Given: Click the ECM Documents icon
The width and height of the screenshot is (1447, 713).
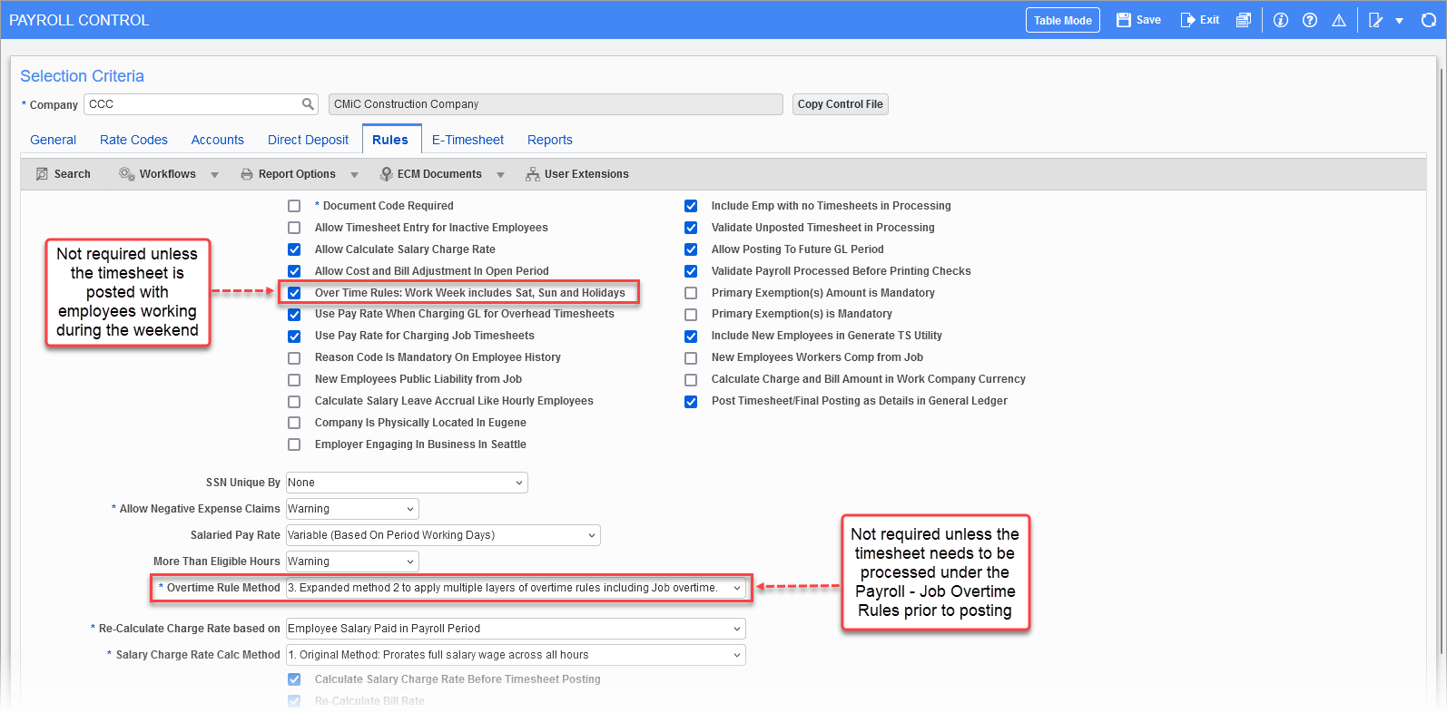Looking at the screenshot, I should point(386,174).
